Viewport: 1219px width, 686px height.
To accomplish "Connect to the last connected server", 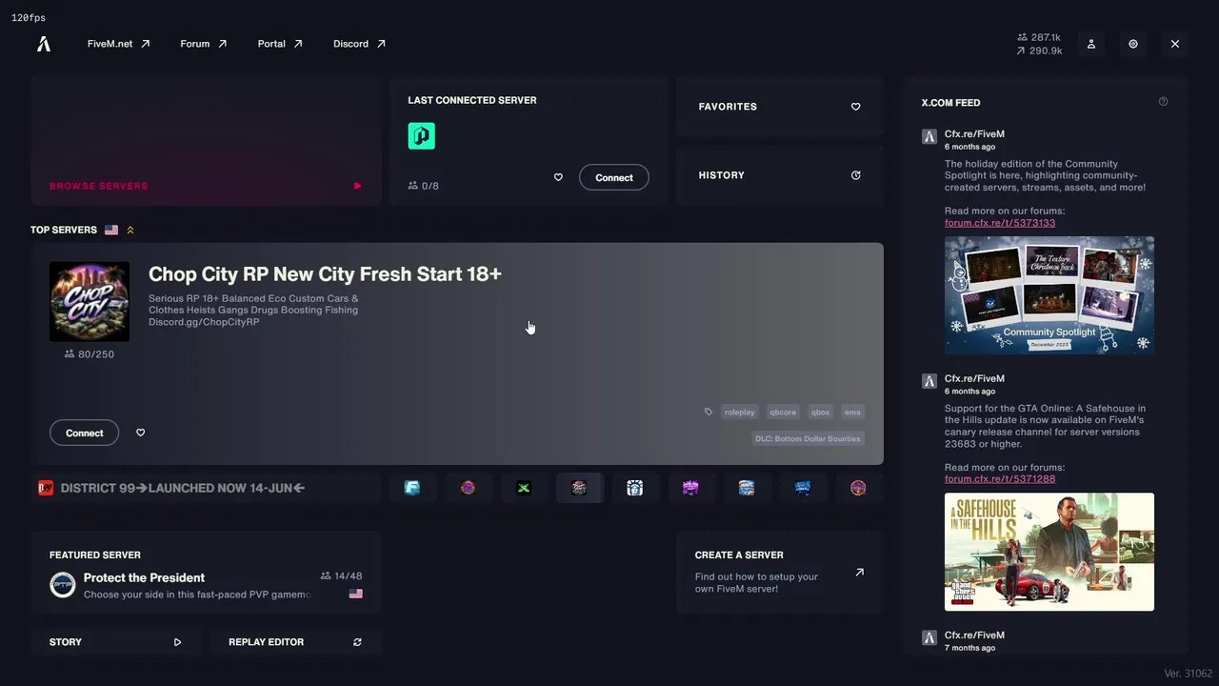I will (614, 177).
